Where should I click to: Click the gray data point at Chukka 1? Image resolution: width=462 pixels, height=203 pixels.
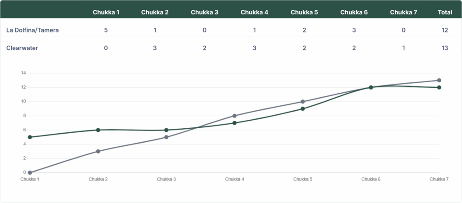(30, 172)
